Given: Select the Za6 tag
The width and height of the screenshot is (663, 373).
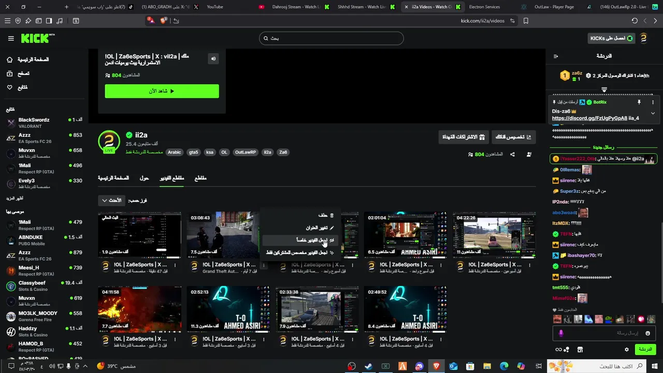Looking at the screenshot, I should point(283,152).
